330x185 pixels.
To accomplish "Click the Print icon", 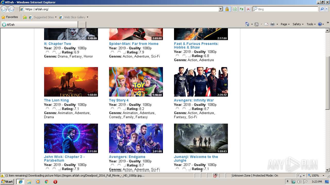I will click(273, 24).
